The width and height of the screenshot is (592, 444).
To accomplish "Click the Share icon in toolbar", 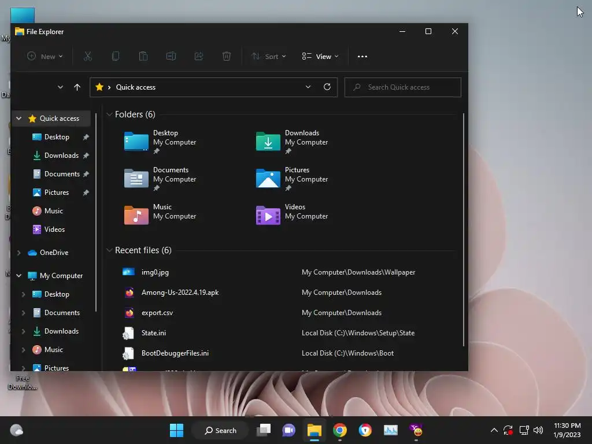I will [199, 56].
